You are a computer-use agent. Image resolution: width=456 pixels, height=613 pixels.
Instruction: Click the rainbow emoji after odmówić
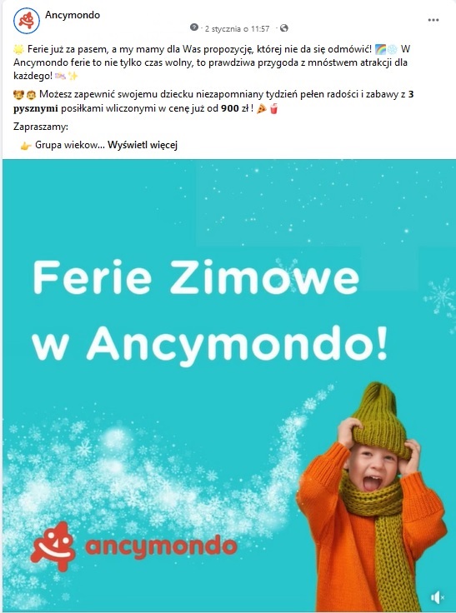(380, 49)
